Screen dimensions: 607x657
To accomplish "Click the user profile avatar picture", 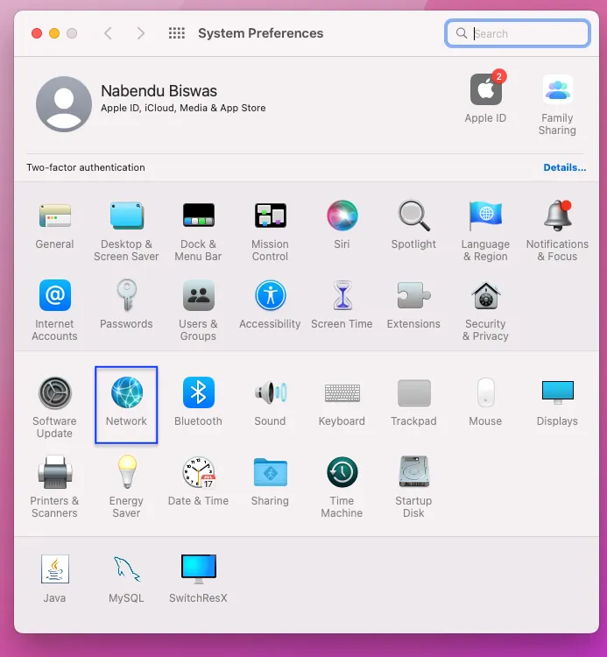I will pyautogui.click(x=64, y=104).
